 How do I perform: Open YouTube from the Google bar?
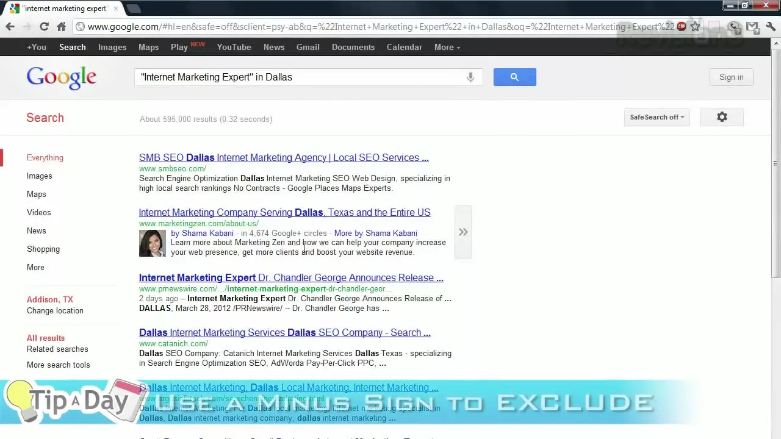pos(234,47)
